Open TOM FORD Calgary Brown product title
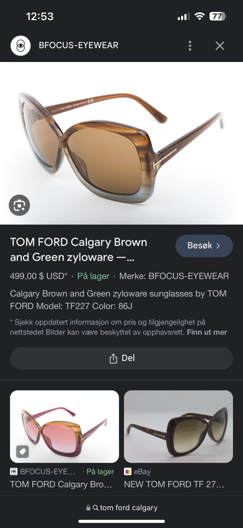This screenshot has width=243, height=528. (x=78, y=249)
